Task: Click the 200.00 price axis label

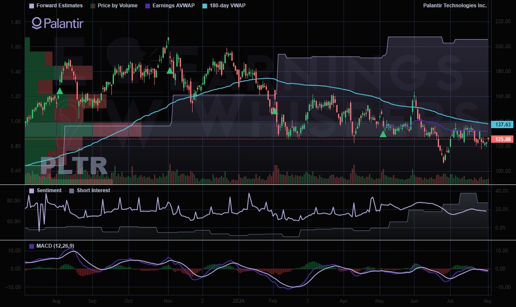Action: [x=503, y=46]
